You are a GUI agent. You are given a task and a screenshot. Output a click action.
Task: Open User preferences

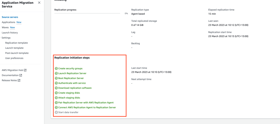point(14,58)
